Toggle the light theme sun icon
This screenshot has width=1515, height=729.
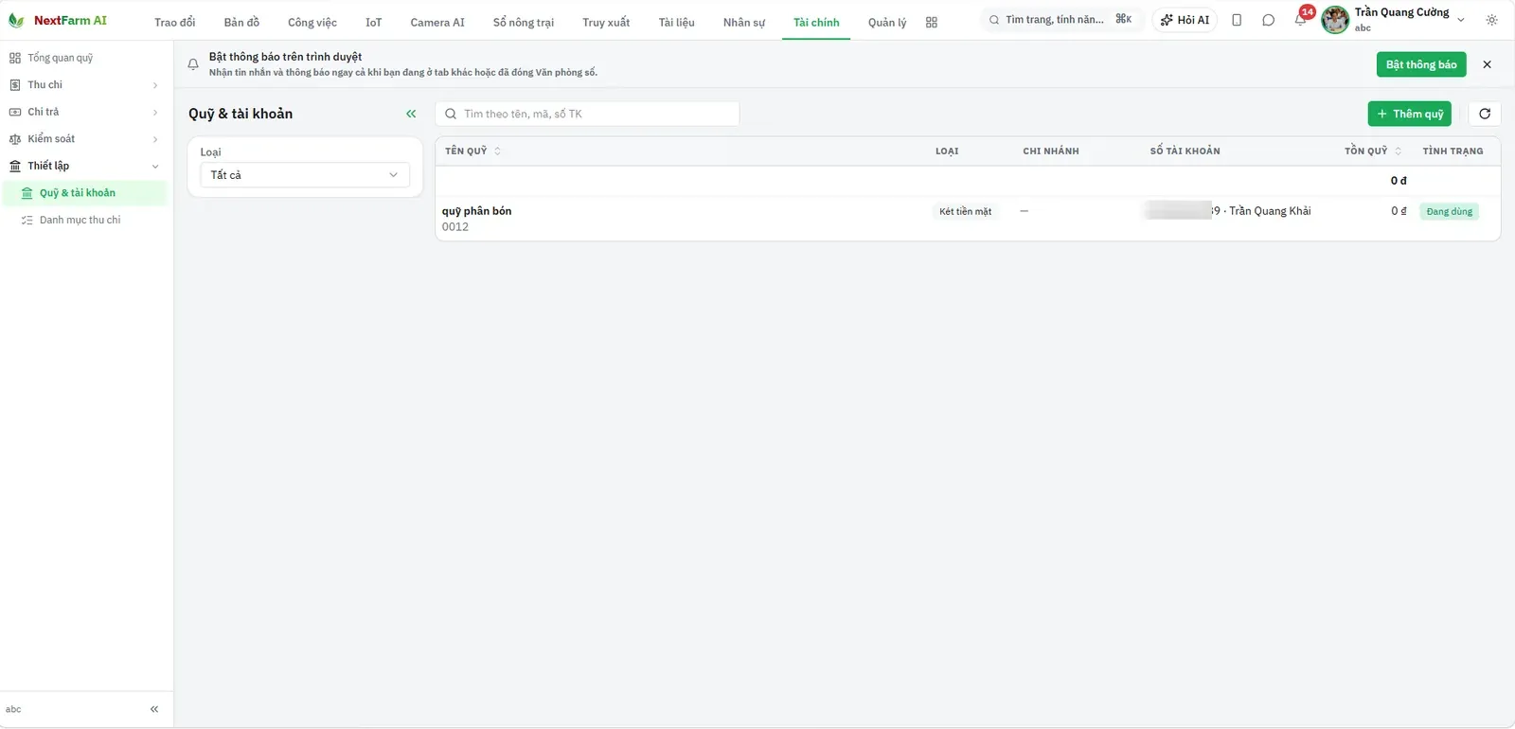[1492, 20]
